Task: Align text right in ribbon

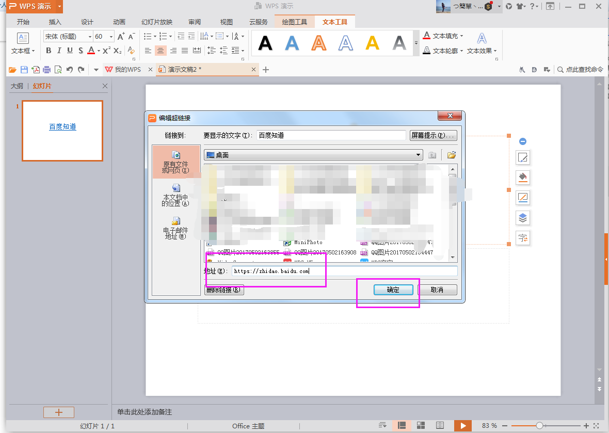Action: [x=173, y=51]
